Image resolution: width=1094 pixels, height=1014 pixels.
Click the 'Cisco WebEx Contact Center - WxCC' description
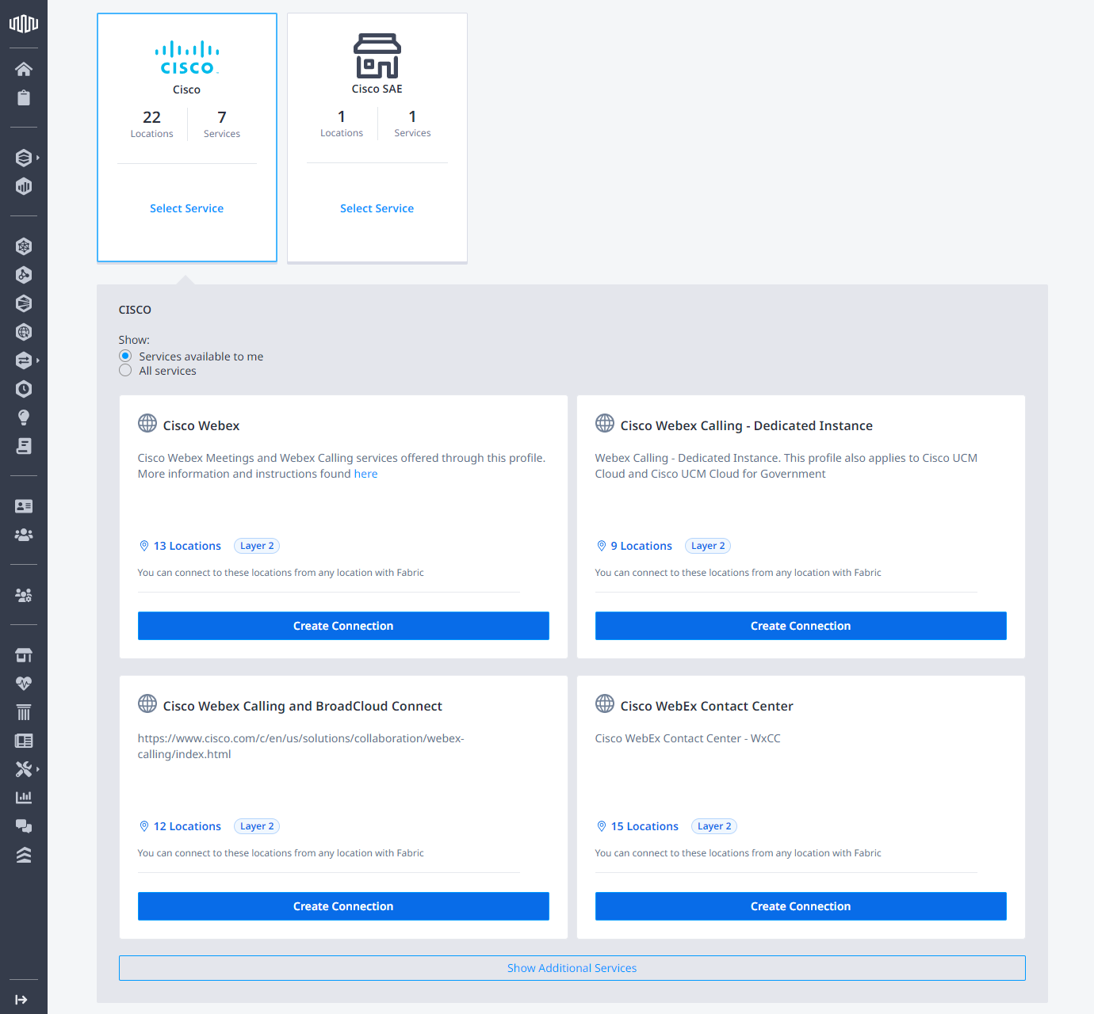tap(688, 738)
